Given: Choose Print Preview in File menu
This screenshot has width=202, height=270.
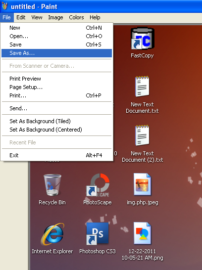Looking at the screenshot, I should [x=57, y=79].
